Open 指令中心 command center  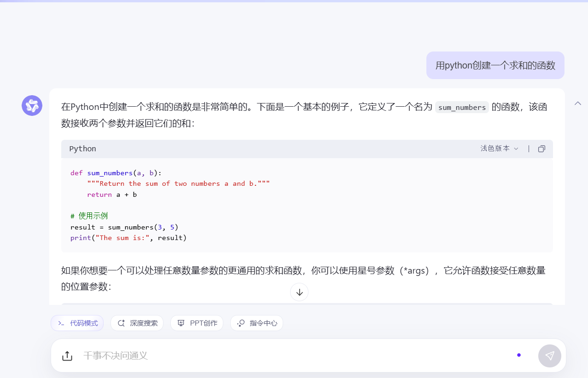(256, 323)
